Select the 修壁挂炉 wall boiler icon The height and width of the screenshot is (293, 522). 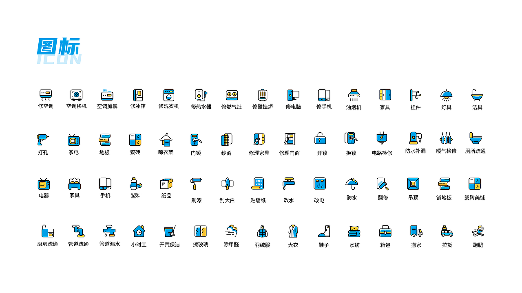click(263, 95)
